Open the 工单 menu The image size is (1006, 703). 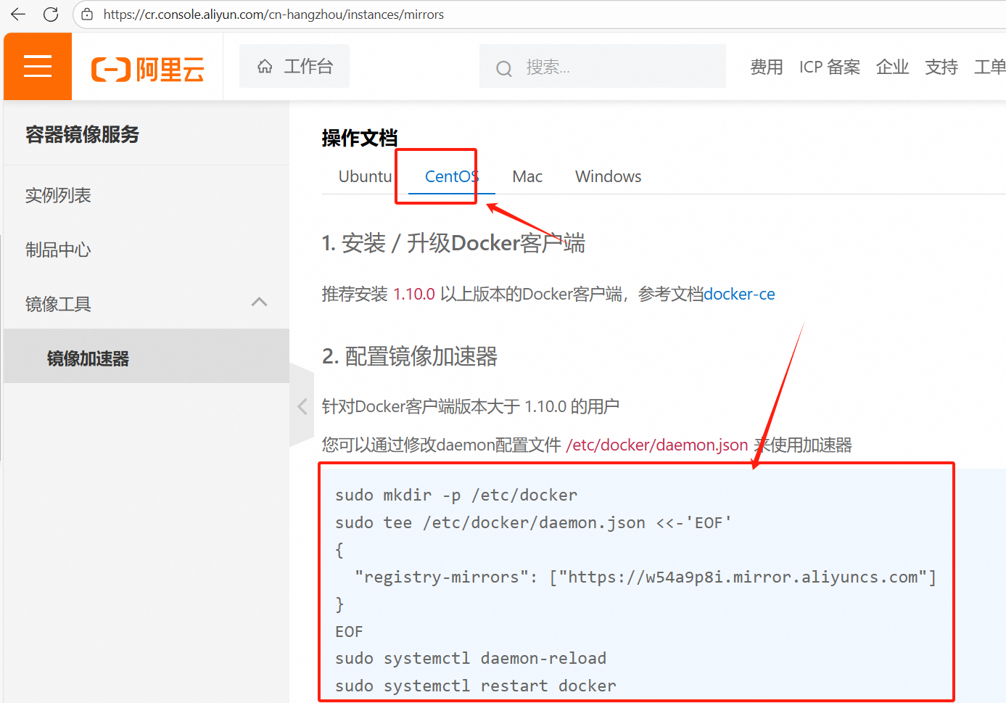point(989,67)
